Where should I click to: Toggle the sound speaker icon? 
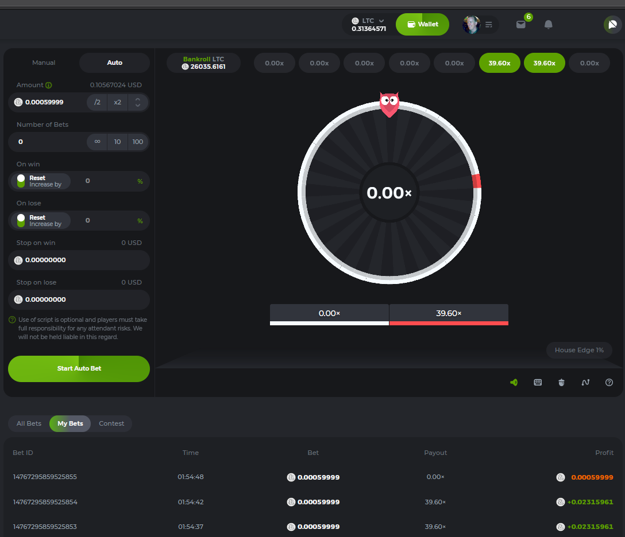pyautogui.click(x=514, y=382)
